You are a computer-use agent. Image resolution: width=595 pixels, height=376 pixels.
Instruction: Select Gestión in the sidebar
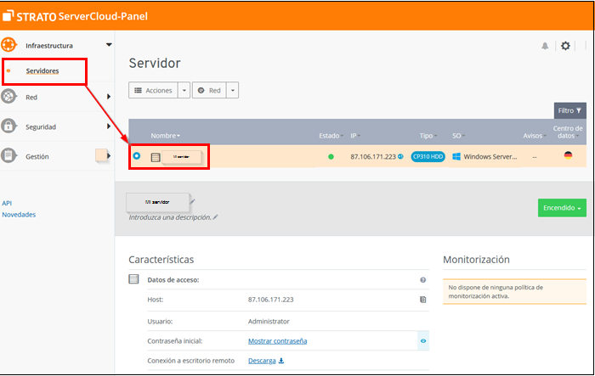coord(37,156)
